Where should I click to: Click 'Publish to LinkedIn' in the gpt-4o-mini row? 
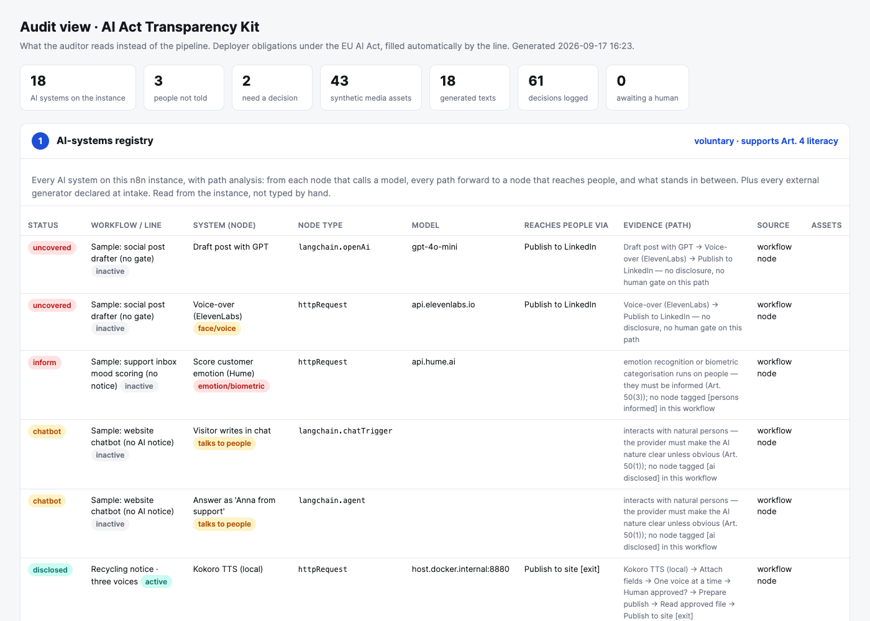(x=560, y=247)
